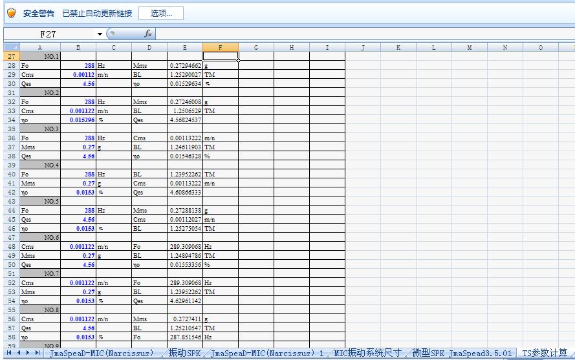This screenshot has width=575, height=360.
Task: Select row 31 header
Action: 11,93
